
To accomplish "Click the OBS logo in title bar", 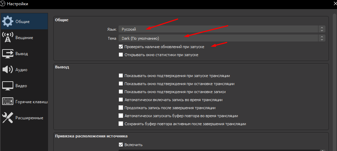I will (x=3, y=4).
